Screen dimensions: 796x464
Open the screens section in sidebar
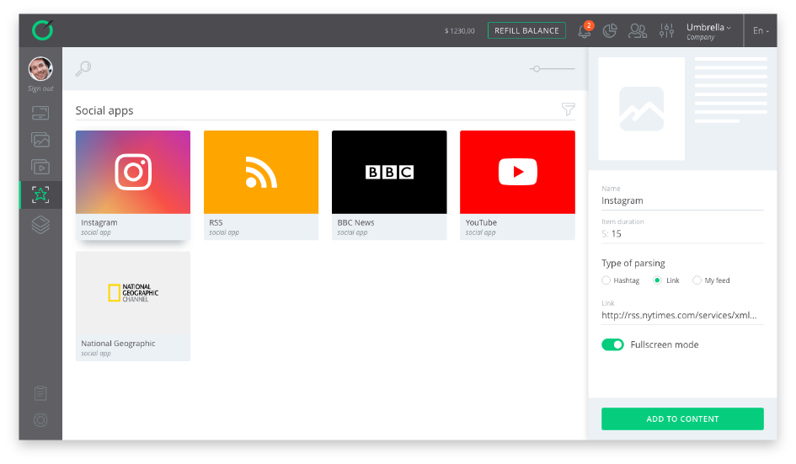coord(40,113)
